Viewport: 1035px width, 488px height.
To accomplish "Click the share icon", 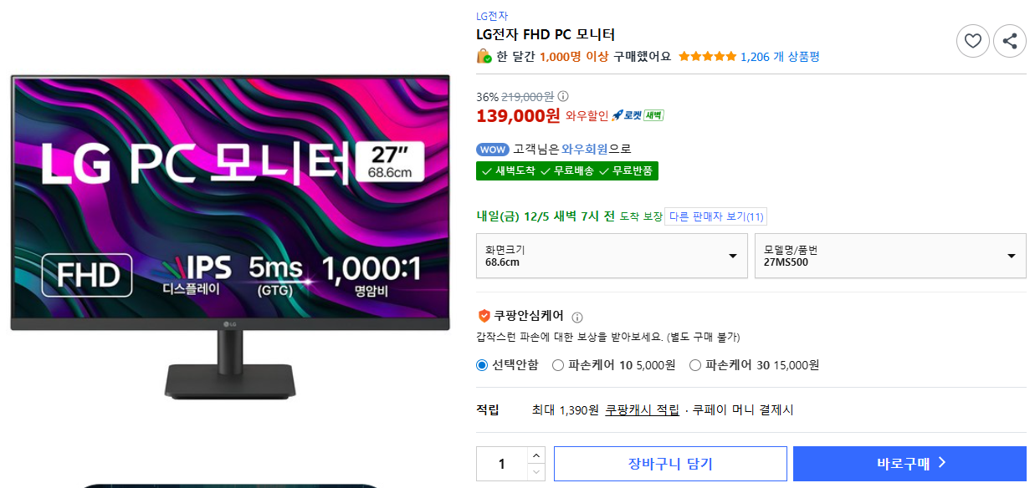I will click(x=1010, y=41).
